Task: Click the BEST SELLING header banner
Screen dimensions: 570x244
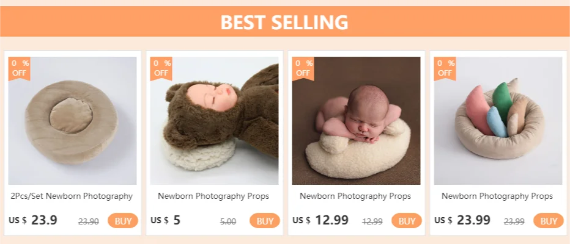Action: pyautogui.click(x=285, y=23)
